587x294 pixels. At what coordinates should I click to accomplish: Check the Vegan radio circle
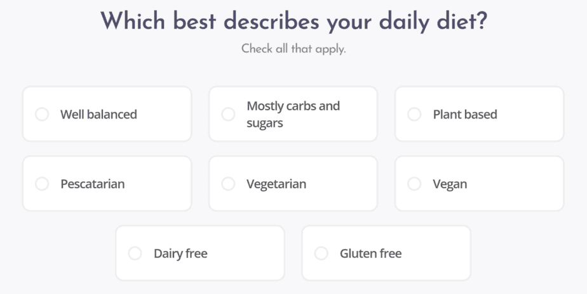coord(414,184)
